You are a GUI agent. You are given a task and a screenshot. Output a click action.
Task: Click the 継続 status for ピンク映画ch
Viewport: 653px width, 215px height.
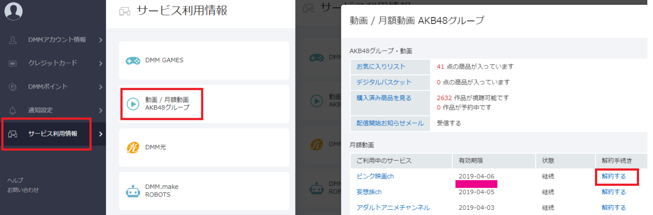tap(548, 176)
